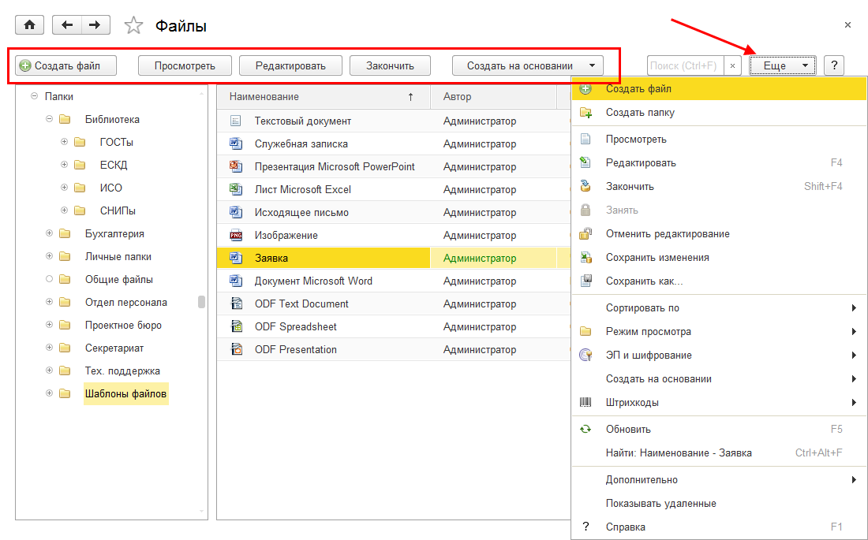Click the Excel sheet file icon
This screenshot has width=868, height=540.
(235, 189)
